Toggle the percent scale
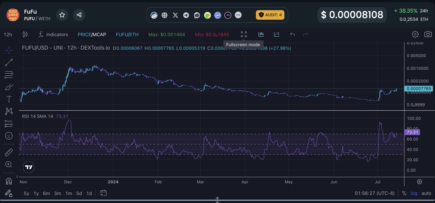This screenshot has height=203, width=435. click(404, 193)
